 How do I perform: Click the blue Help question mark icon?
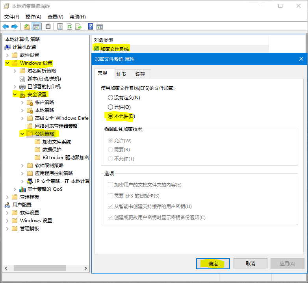pos(90,27)
